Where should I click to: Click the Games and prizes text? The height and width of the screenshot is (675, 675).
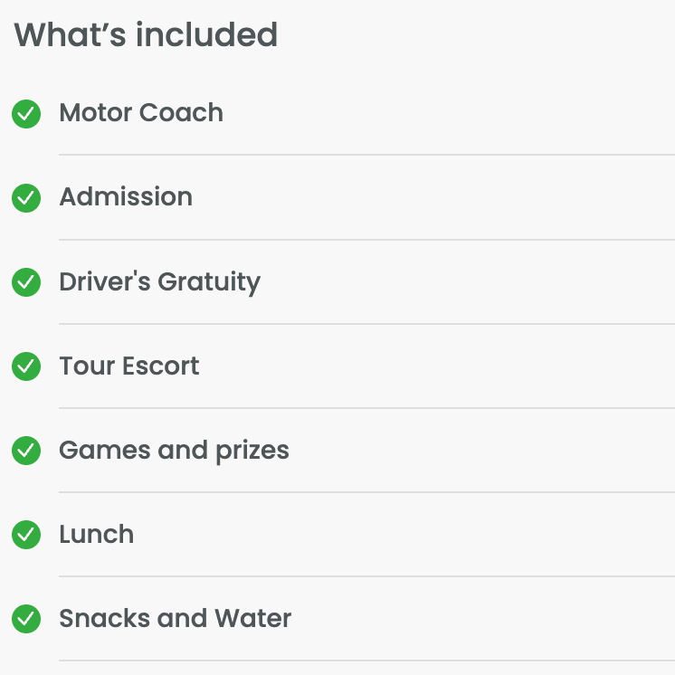pos(174,451)
